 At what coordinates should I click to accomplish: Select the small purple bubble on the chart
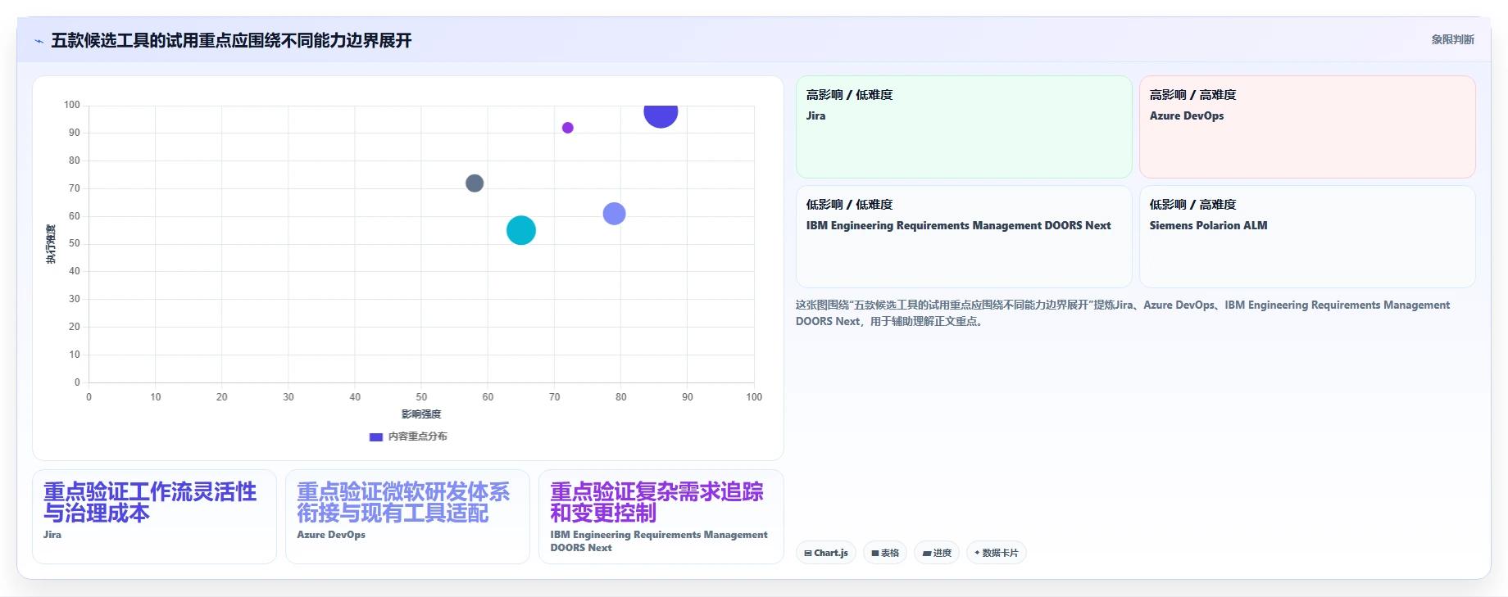pos(567,128)
